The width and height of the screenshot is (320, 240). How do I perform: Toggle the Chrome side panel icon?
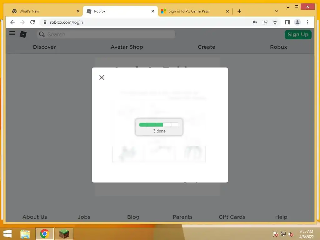287,22
